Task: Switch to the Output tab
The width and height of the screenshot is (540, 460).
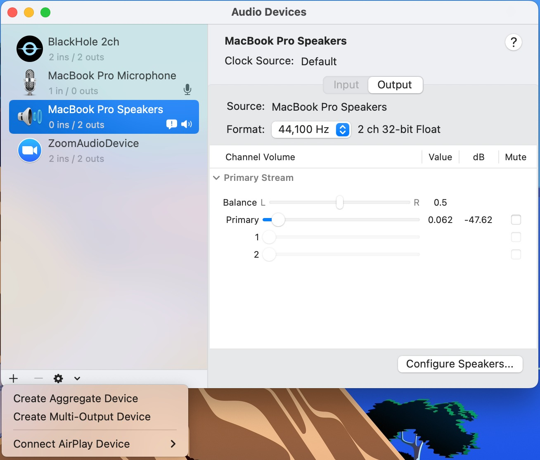Action: point(395,85)
